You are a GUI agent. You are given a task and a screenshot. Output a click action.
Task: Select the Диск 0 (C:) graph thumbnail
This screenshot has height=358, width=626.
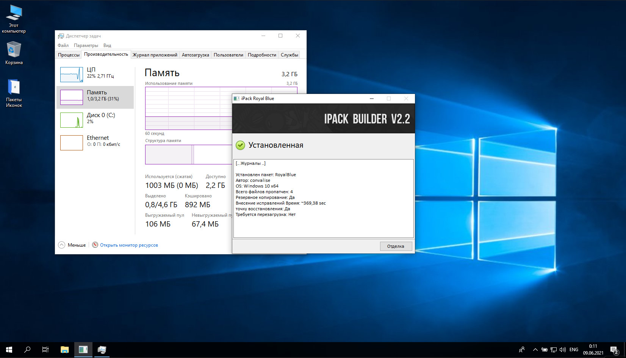[x=72, y=120]
